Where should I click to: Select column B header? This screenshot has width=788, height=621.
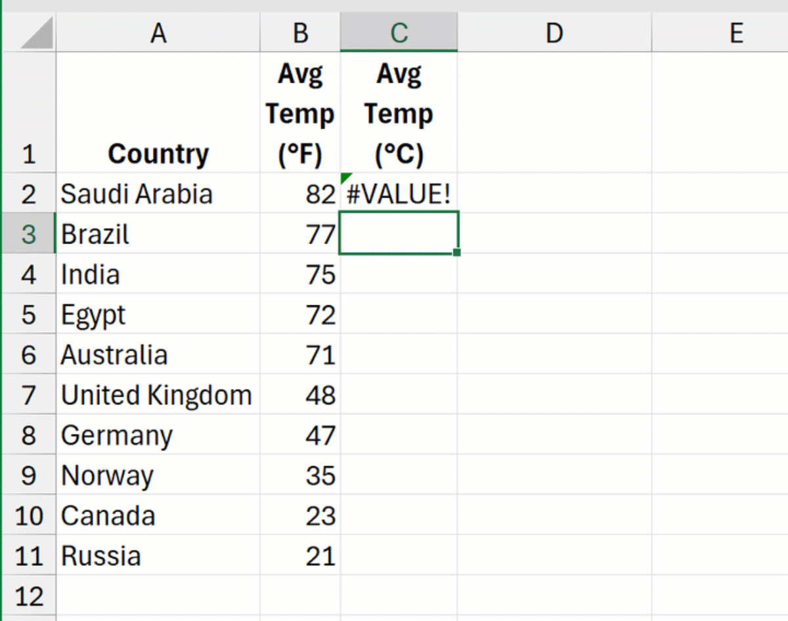point(300,33)
